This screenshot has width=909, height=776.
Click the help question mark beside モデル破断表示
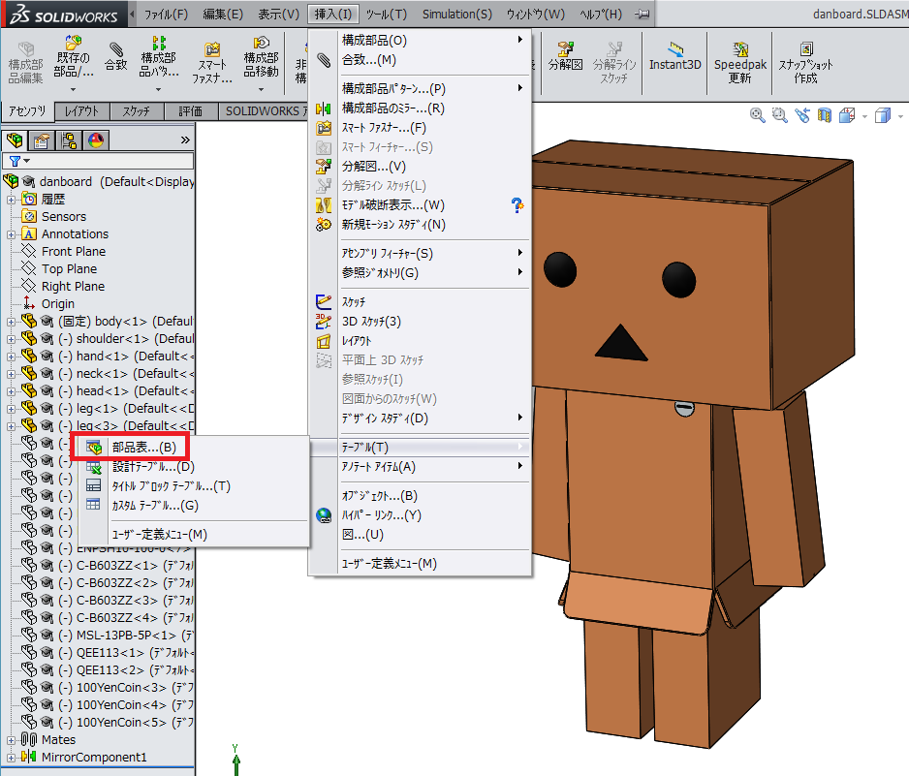(x=517, y=204)
